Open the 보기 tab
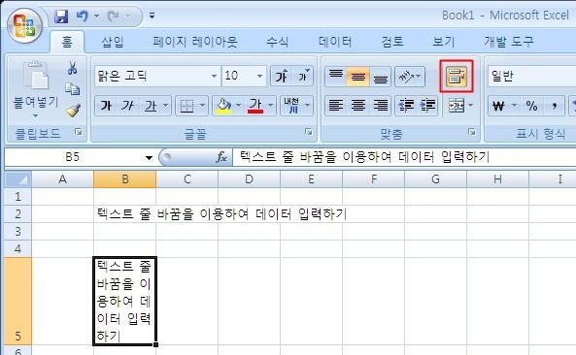Image resolution: width=576 pixels, height=355 pixels. pyautogui.click(x=443, y=42)
